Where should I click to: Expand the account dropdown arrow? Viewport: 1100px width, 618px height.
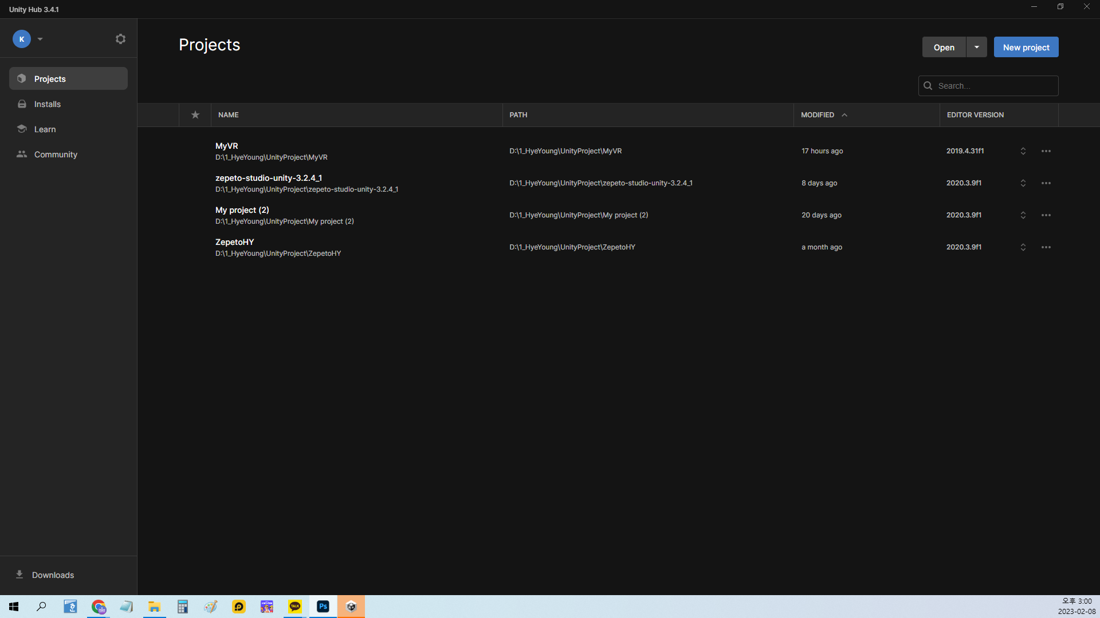(40, 39)
